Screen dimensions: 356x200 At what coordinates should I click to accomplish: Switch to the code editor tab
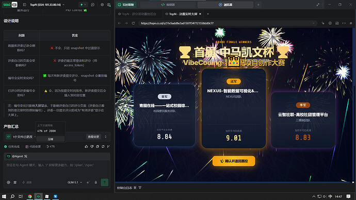tap(168, 5)
